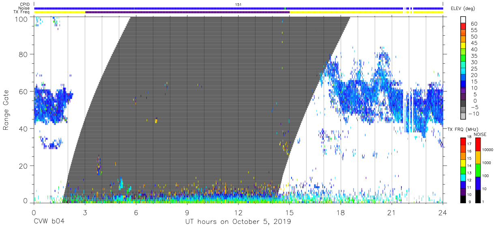Click the x-axis tick label 24
The image size is (498, 230).
click(x=442, y=213)
